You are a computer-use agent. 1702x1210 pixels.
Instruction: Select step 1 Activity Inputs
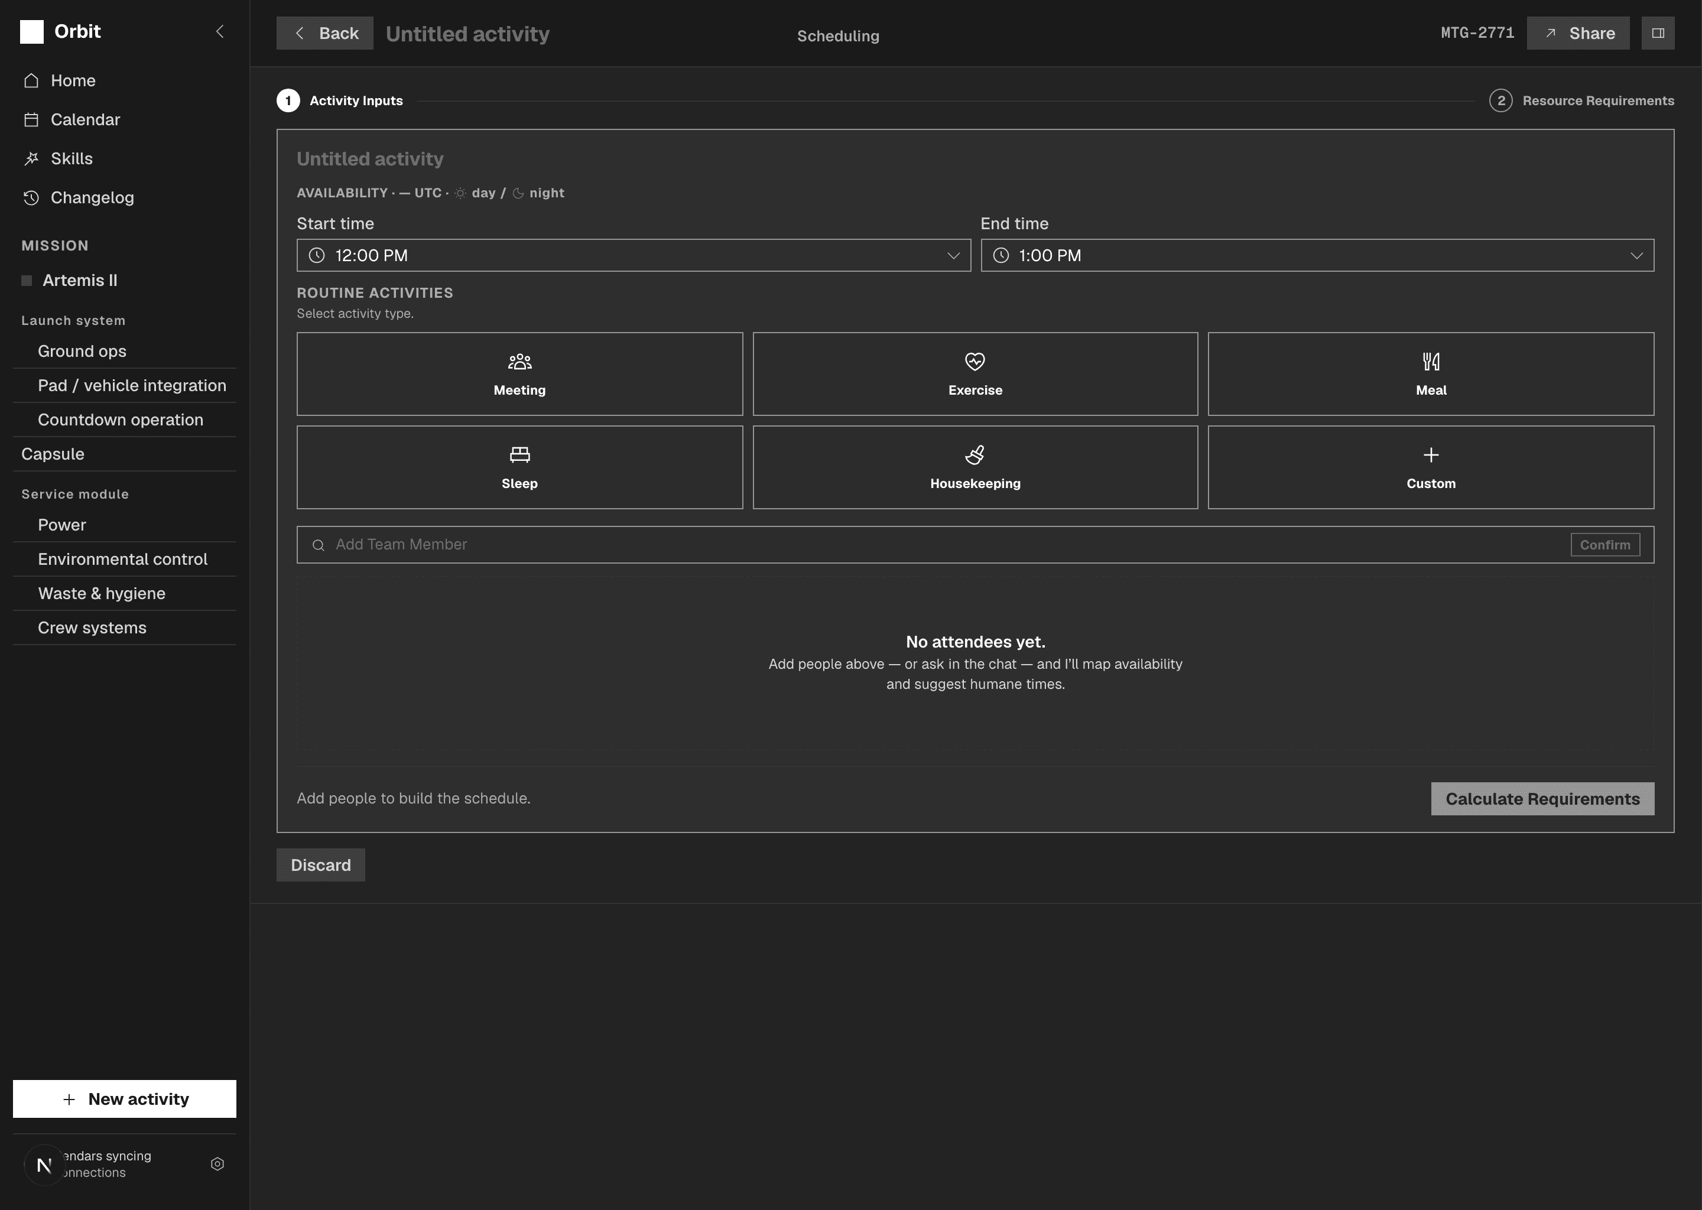point(340,100)
